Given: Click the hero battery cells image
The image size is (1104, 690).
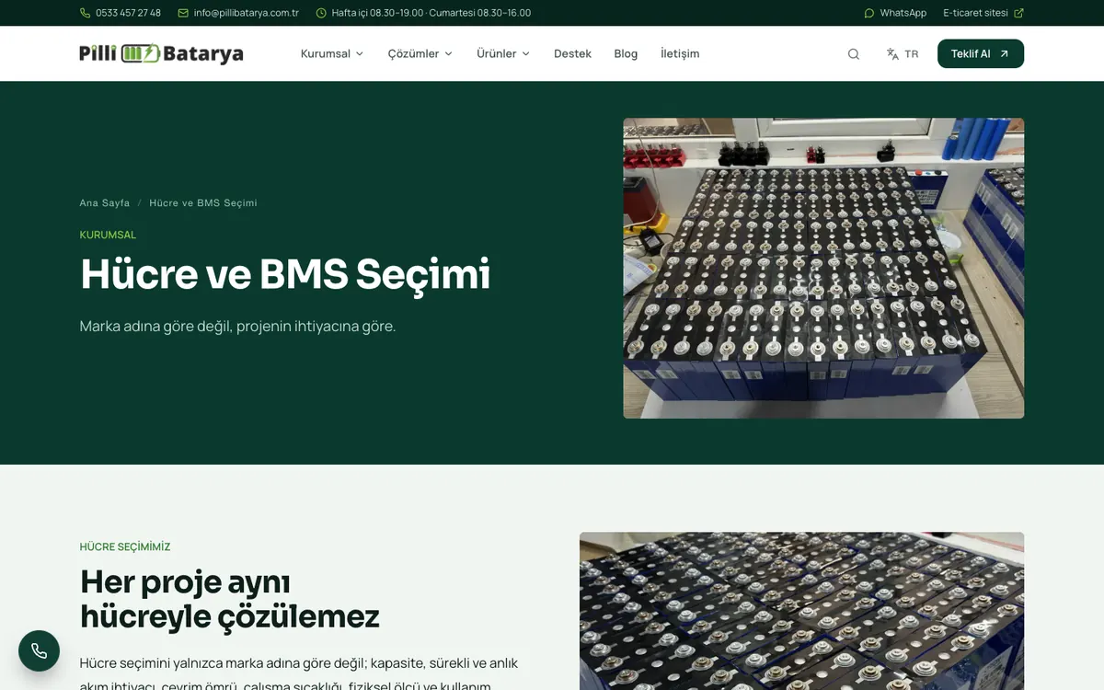Looking at the screenshot, I should (823, 268).
